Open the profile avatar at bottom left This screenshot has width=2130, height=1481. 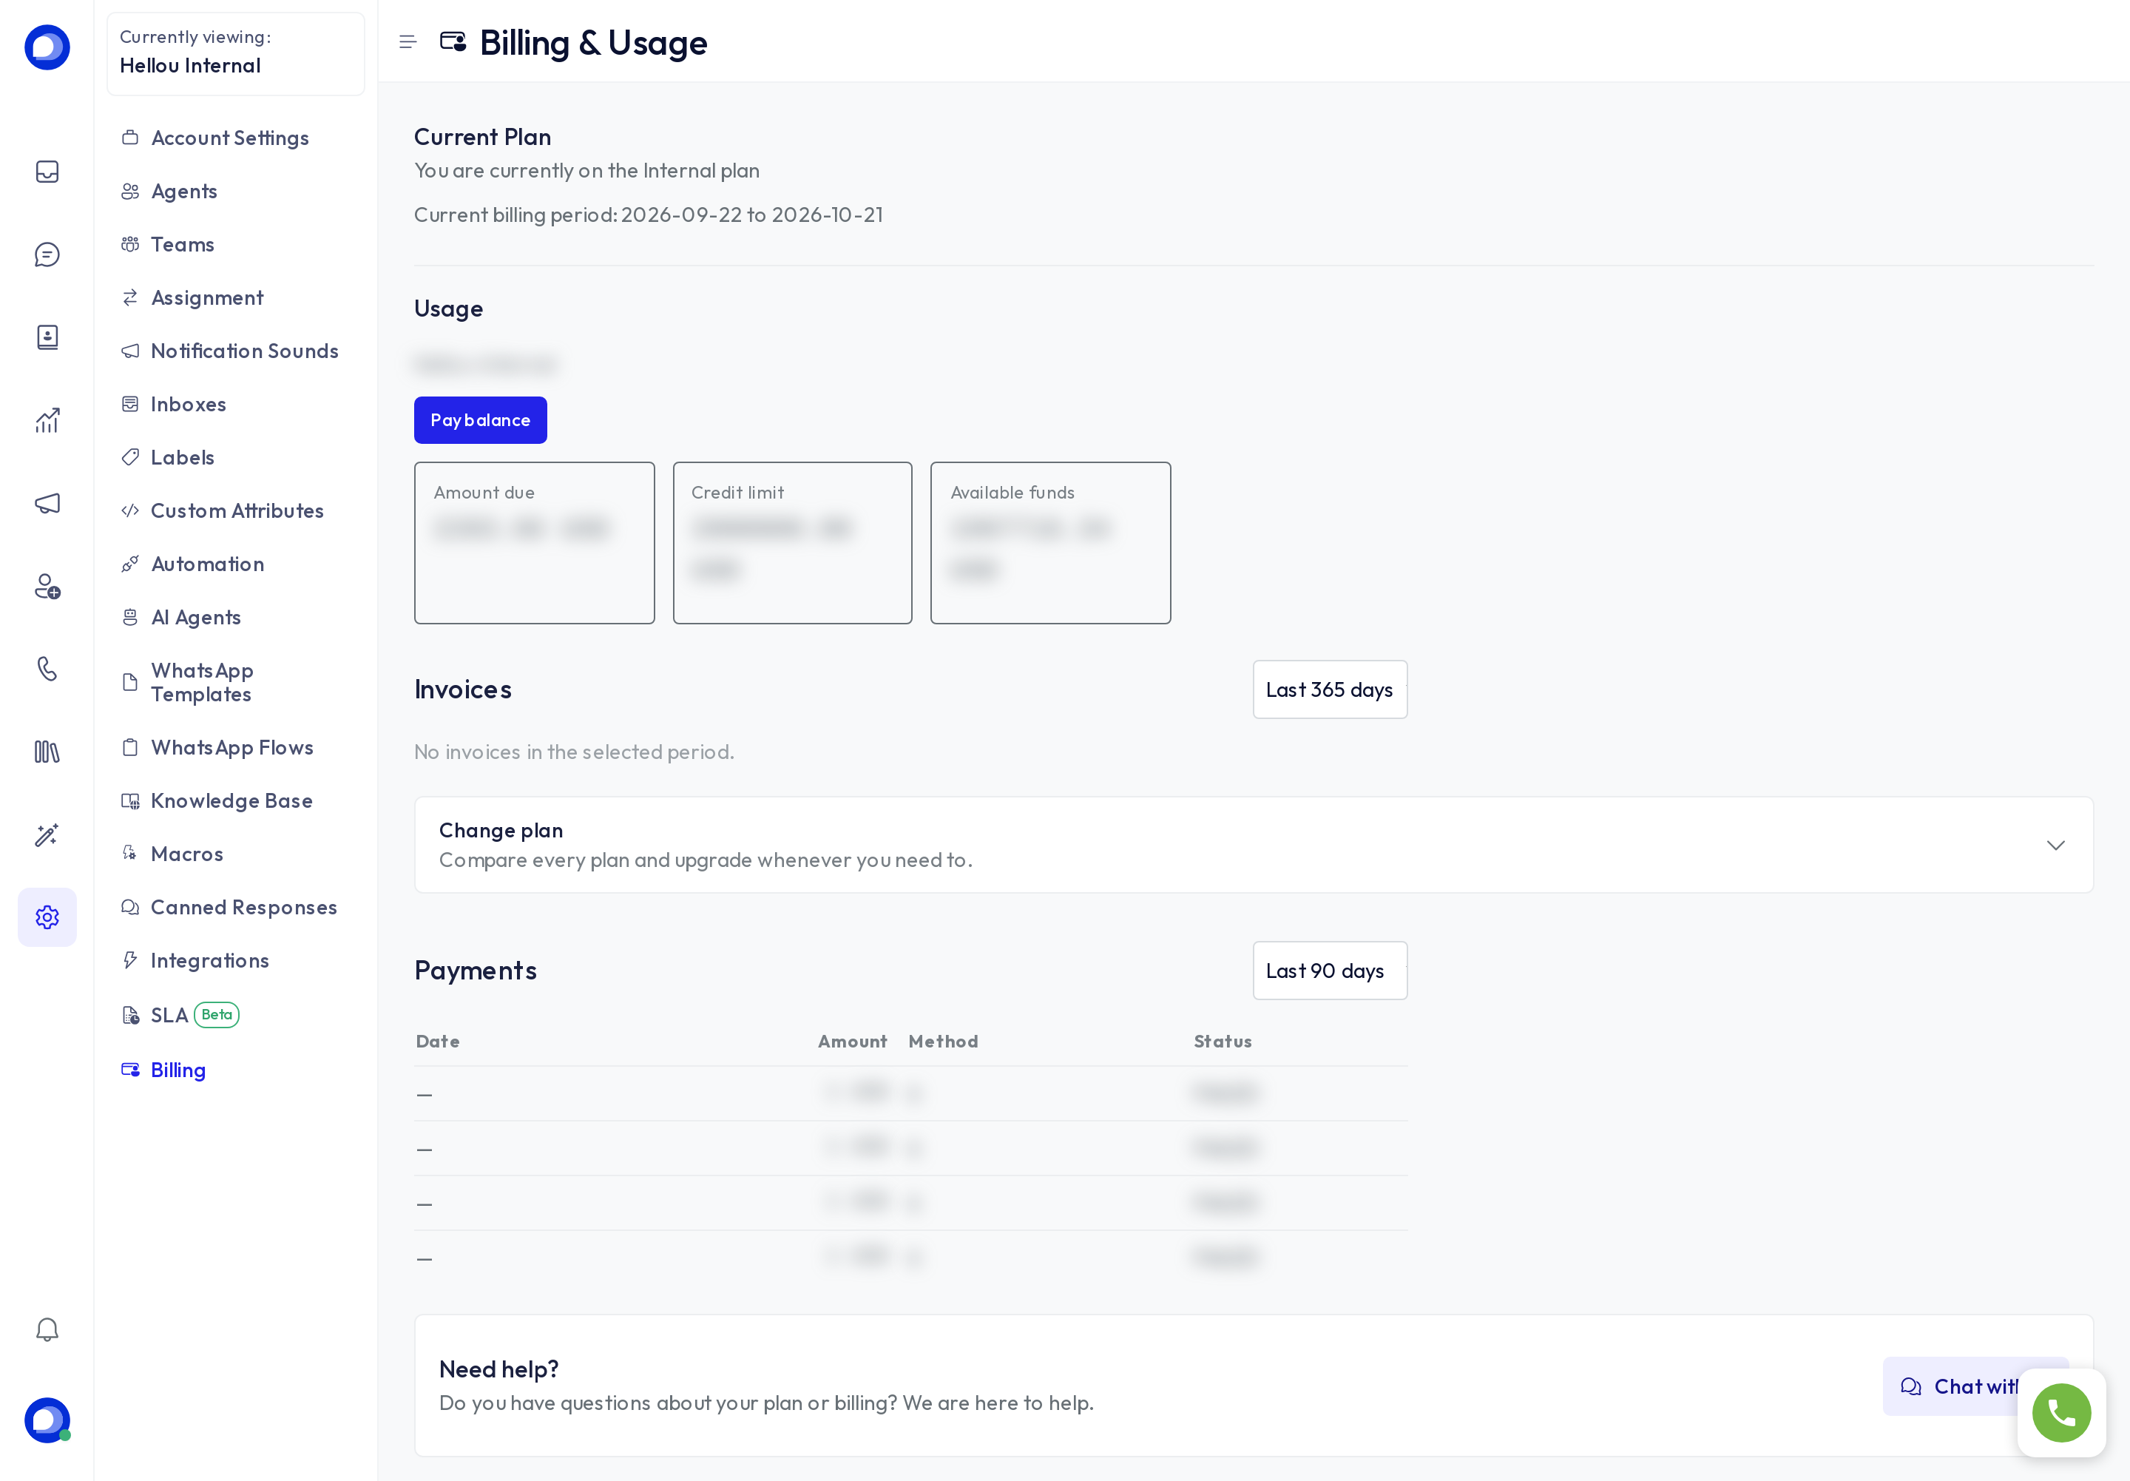pyautogui.click(x=47, y=1420)
